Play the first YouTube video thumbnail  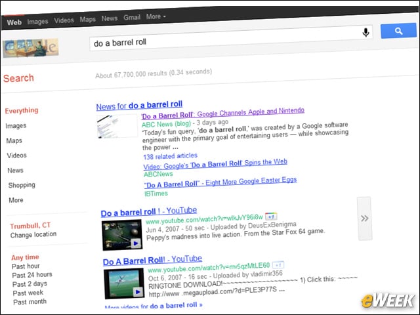click(121, 234)
